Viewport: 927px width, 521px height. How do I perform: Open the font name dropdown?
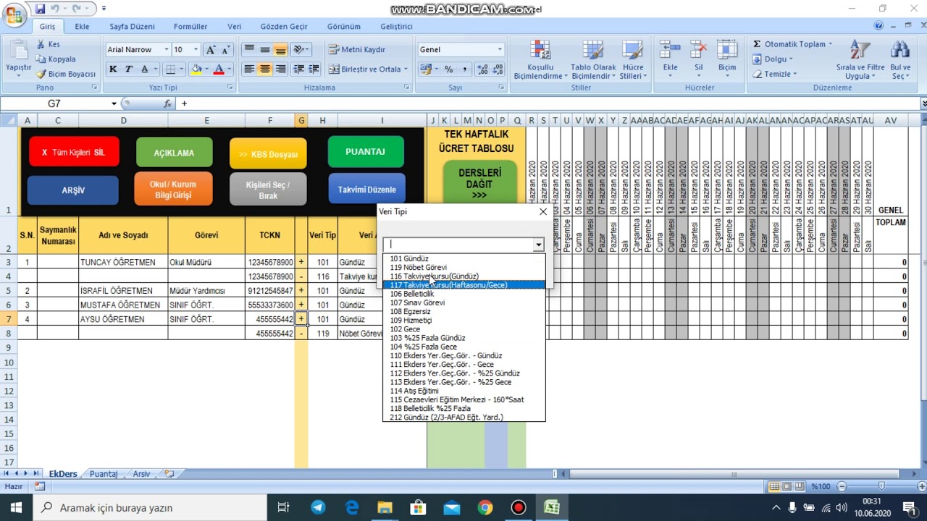167,50
